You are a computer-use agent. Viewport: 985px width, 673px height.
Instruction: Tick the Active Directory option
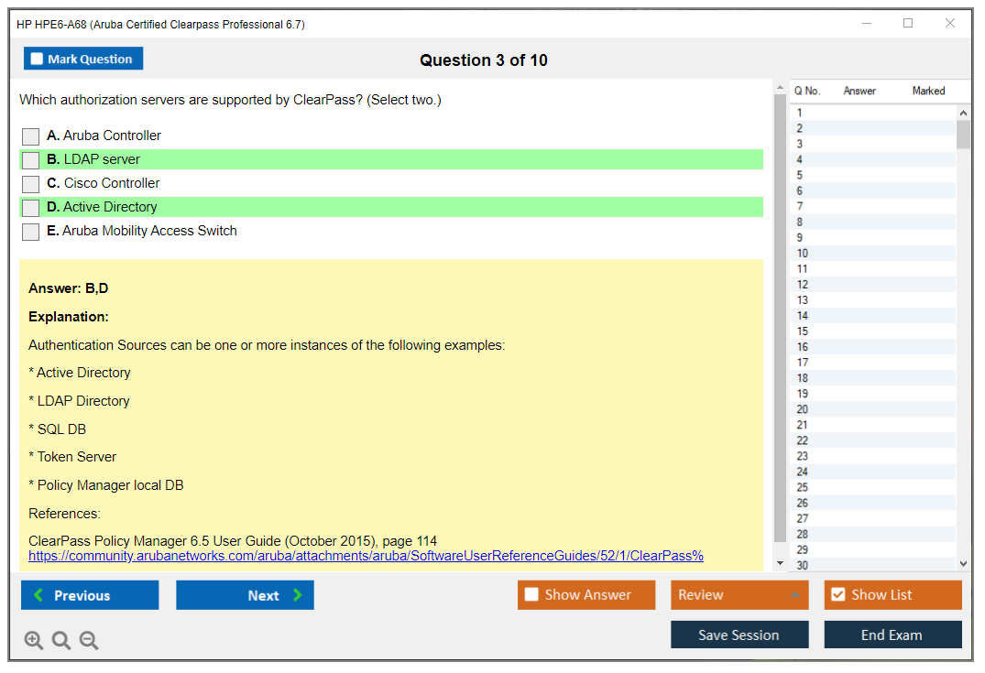[x=31, y=208]
